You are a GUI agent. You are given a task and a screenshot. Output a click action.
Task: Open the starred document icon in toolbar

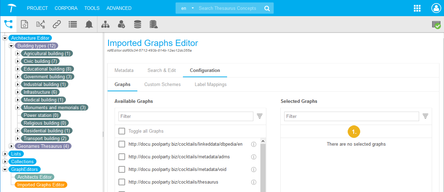tap(24, 24)
